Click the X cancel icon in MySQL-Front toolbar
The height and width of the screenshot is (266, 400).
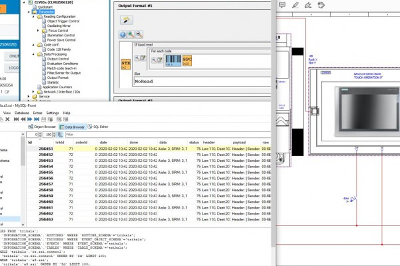tap(7, 119)
